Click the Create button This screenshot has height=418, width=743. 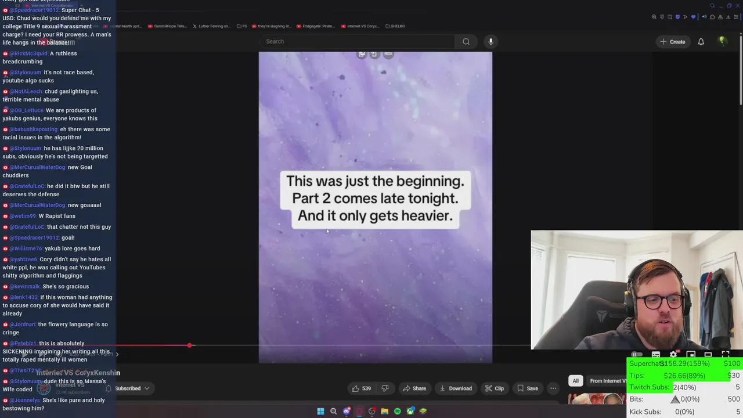[x=672, y=41]
